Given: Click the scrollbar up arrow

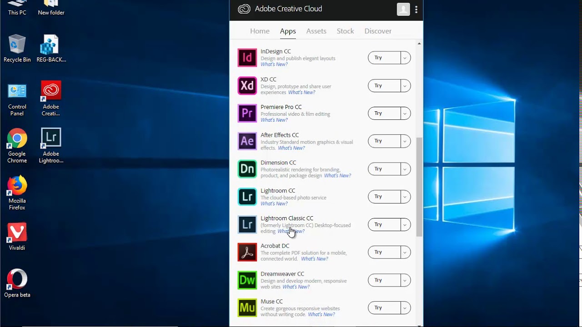Looking at the screenshot, I should tap(419, 44).
